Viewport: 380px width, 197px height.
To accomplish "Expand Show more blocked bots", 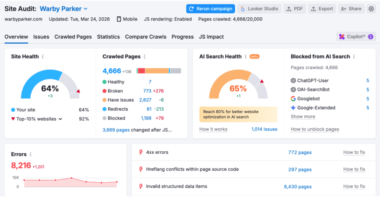I will 303,116.
